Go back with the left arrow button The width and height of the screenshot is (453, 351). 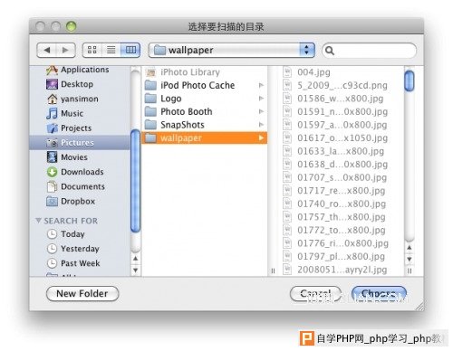point(47,50)
